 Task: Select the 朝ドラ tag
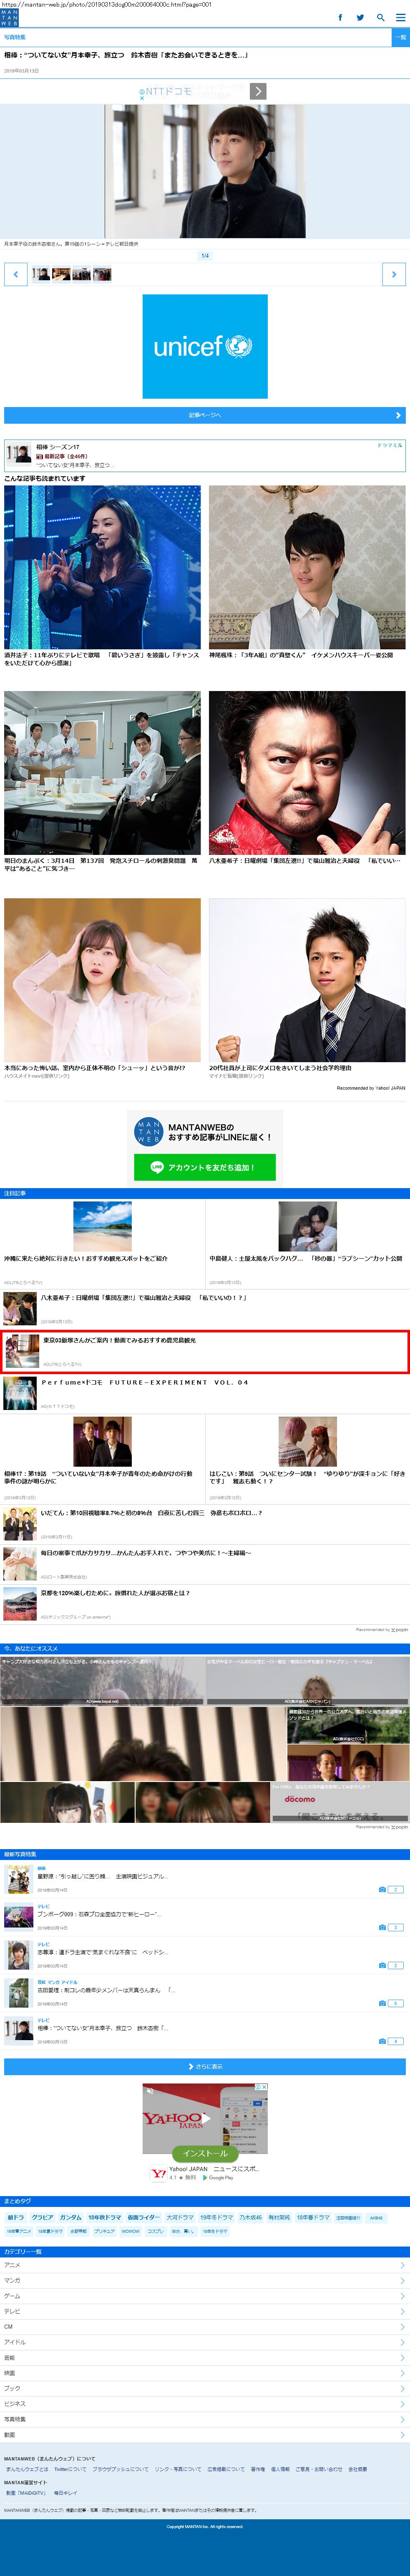click(x=16, y=2217)
